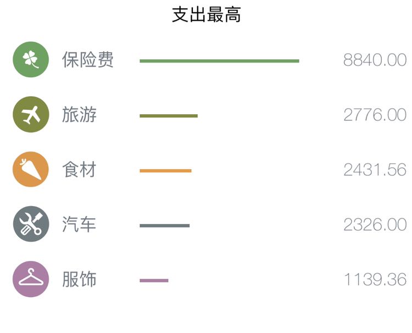Viewport: 412px width, 333px height.
Task: Click the 支出最高 heading
Action: (x=206, y=15)
